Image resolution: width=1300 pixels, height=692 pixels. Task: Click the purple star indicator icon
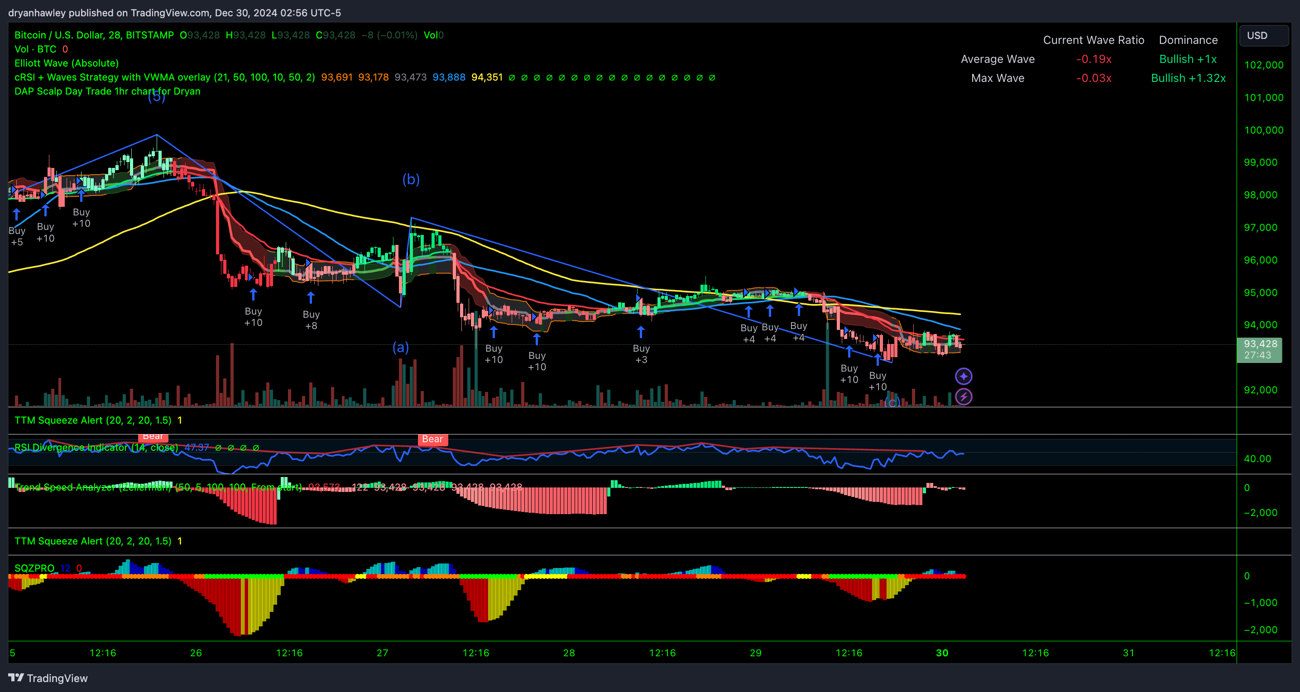[x=964, y=376]
